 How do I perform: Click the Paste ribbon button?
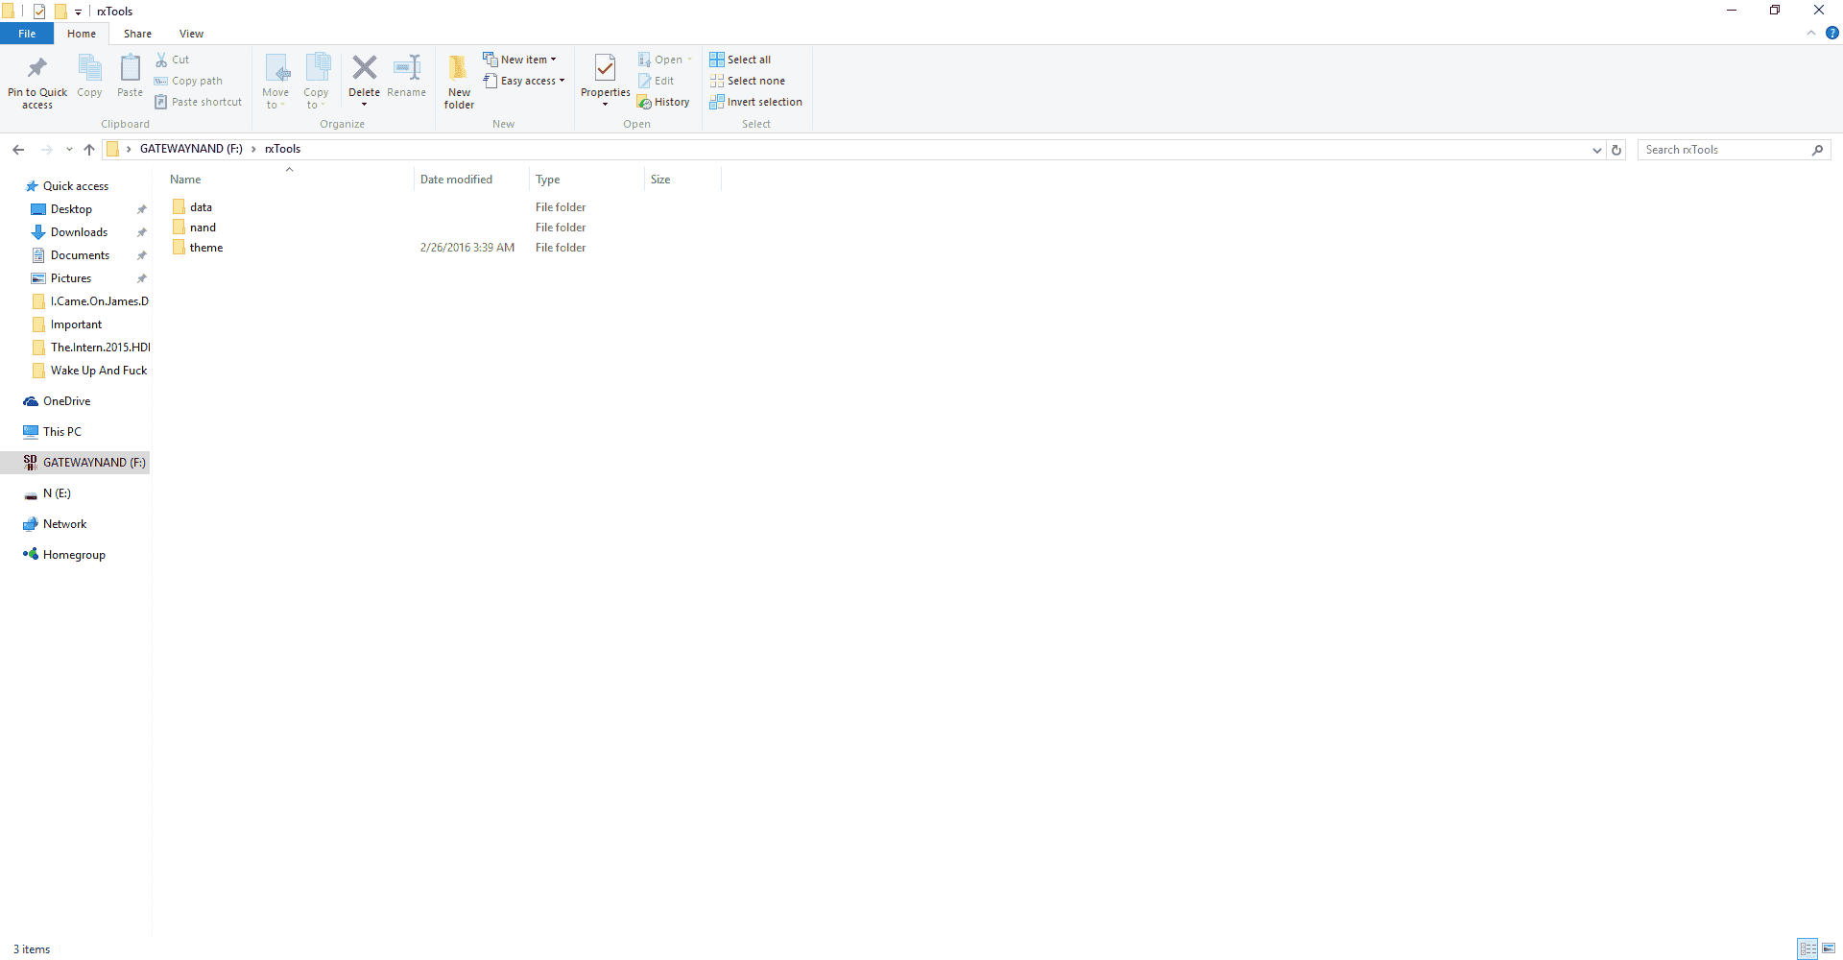click(x=130, y=76)
